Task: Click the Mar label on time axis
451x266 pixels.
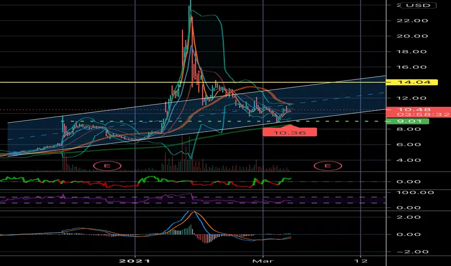Action: (263, 261)
